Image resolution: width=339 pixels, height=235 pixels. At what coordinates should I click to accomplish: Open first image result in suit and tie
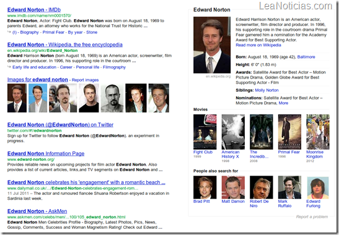tap(17, 98)
